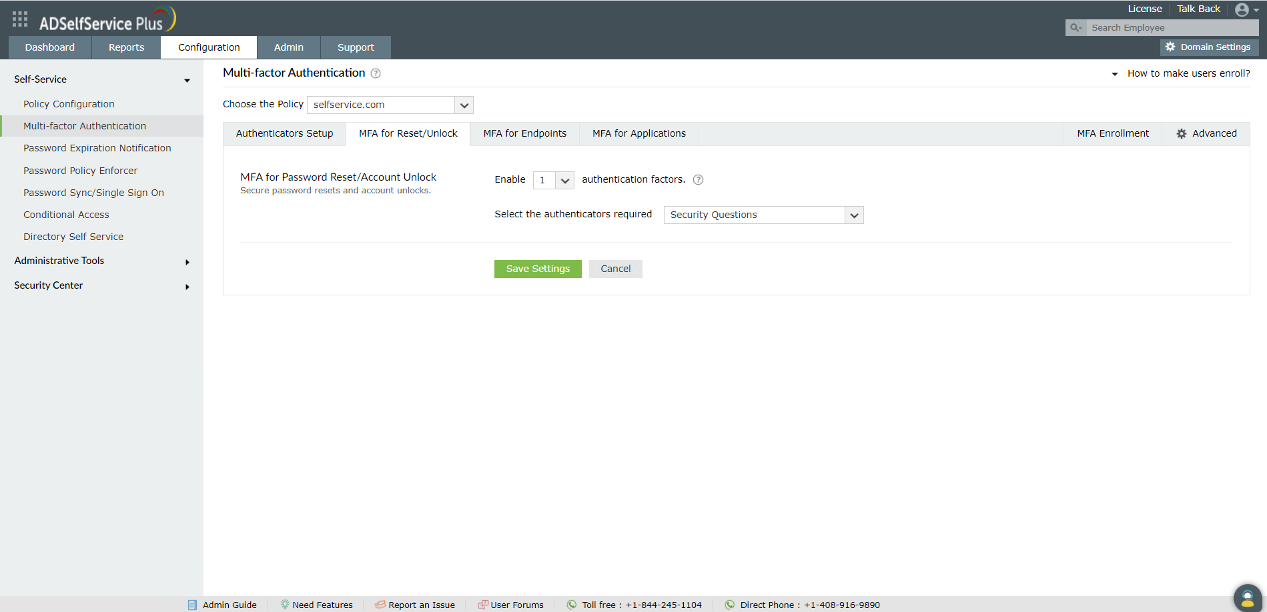This screenshot has width=1267, height=612.
Task: Click the user account avatar icon
Action: pos(1241,9)
